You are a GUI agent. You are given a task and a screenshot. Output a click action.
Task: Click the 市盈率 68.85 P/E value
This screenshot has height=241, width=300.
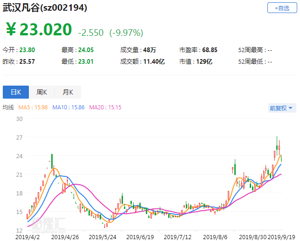point(198,50)
